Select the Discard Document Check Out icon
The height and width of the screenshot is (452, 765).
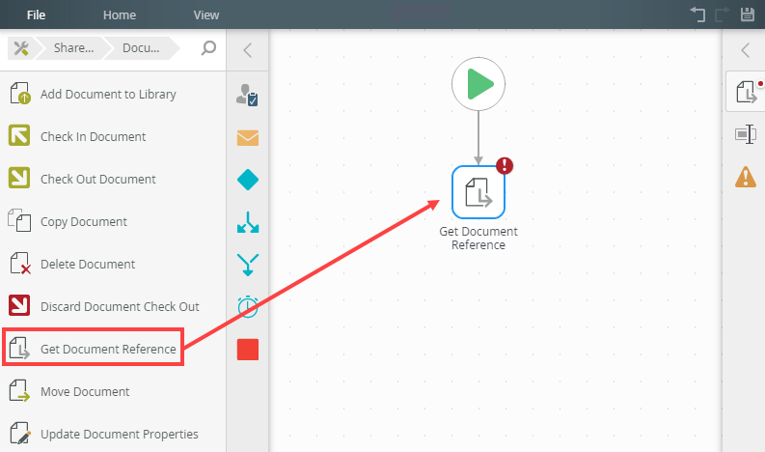point(19,305)
